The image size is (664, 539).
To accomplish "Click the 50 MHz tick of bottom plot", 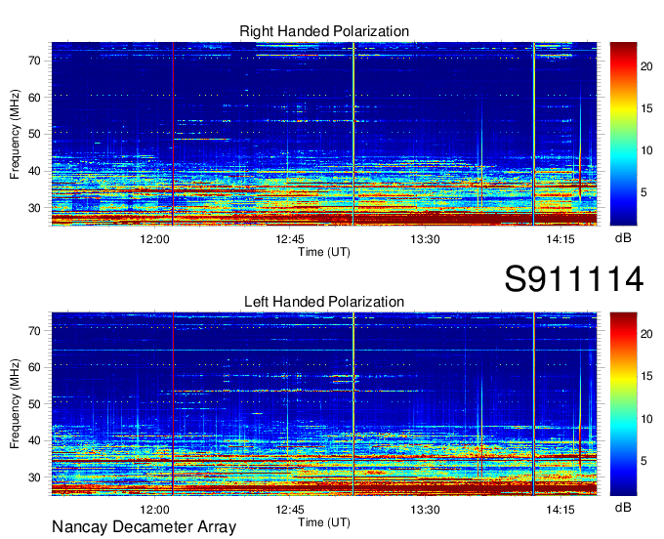I will [x=35, y=404].
